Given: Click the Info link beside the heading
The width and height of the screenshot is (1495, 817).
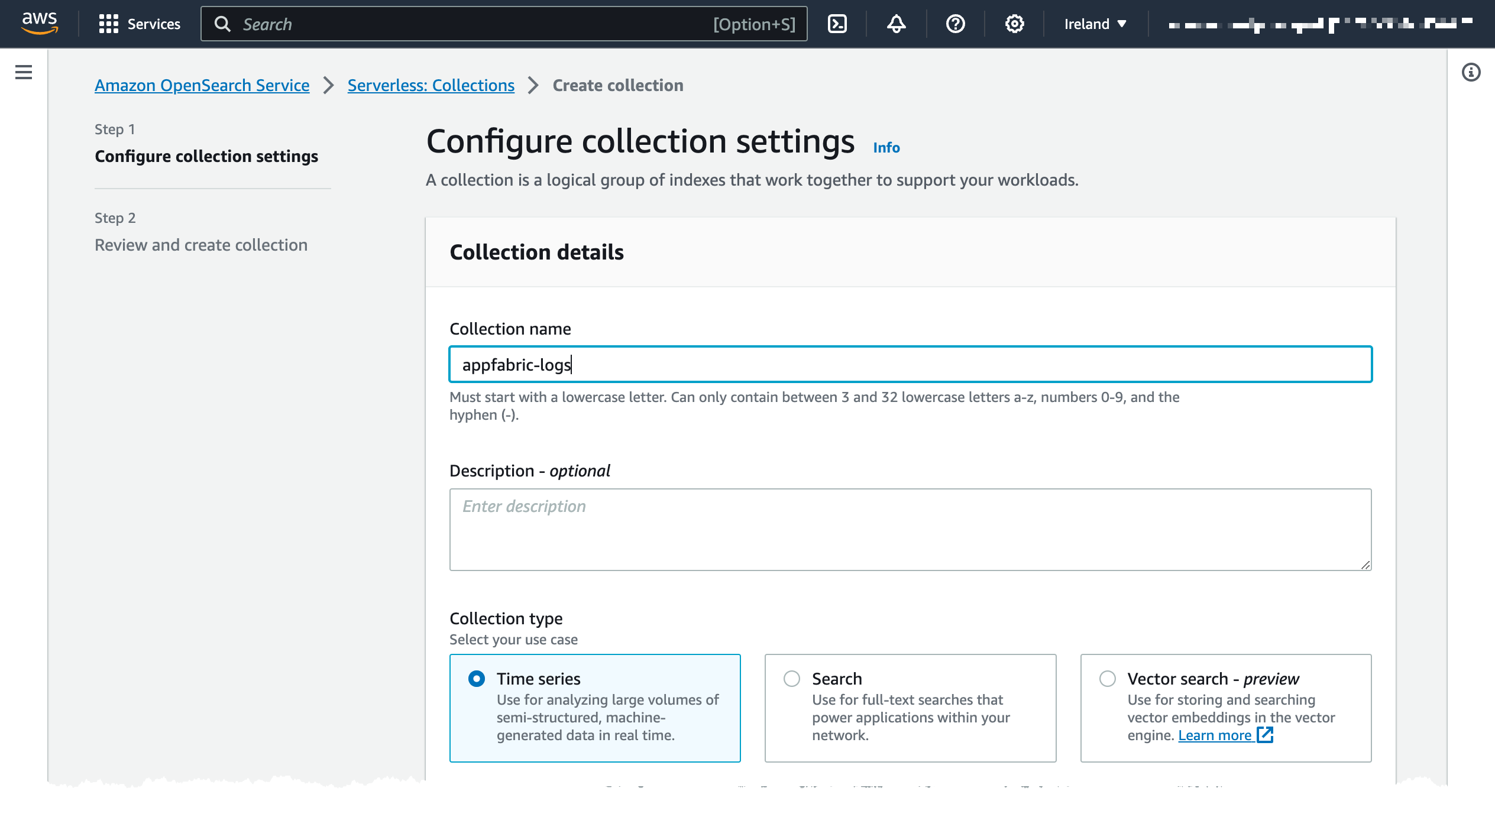Looking at the screenshot, I should (886, 147).
